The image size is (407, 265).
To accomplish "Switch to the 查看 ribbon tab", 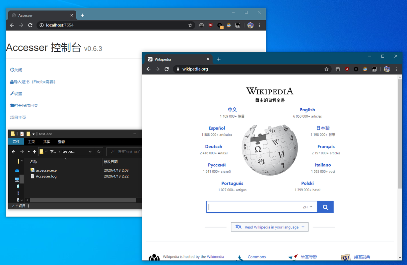I will pyautogui.click(x=61, y=142).
